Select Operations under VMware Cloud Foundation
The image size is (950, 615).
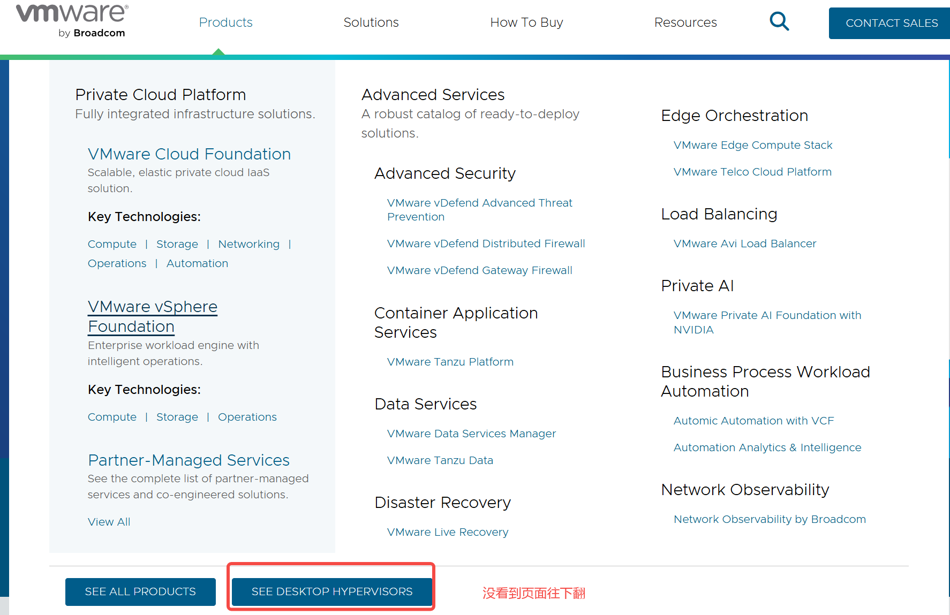(x=117, y=263)
